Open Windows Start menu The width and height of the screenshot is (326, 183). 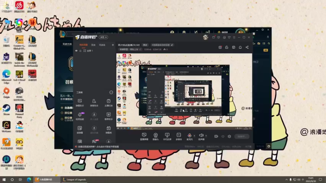pyautogui.click(x=4, y=180)
